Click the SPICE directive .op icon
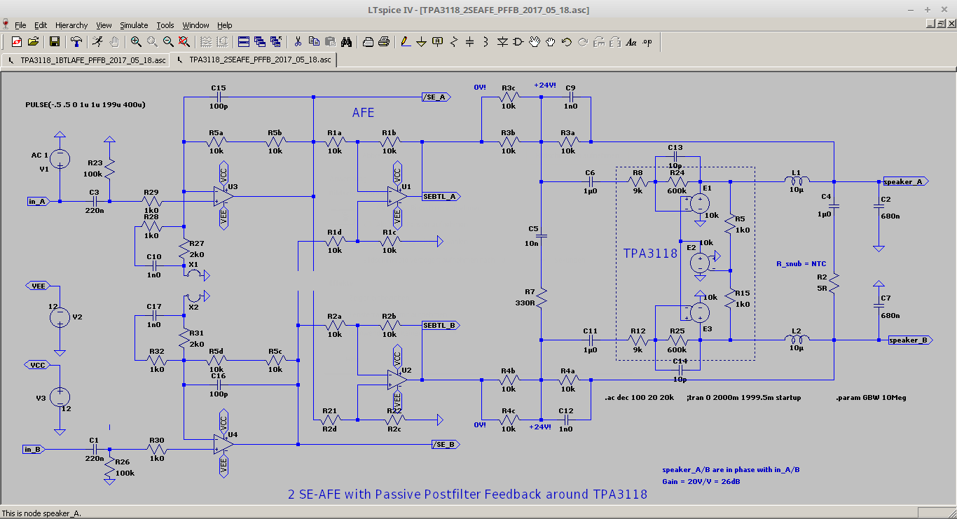The height and width of the screenshot is (519, 957). coord(647,42)
